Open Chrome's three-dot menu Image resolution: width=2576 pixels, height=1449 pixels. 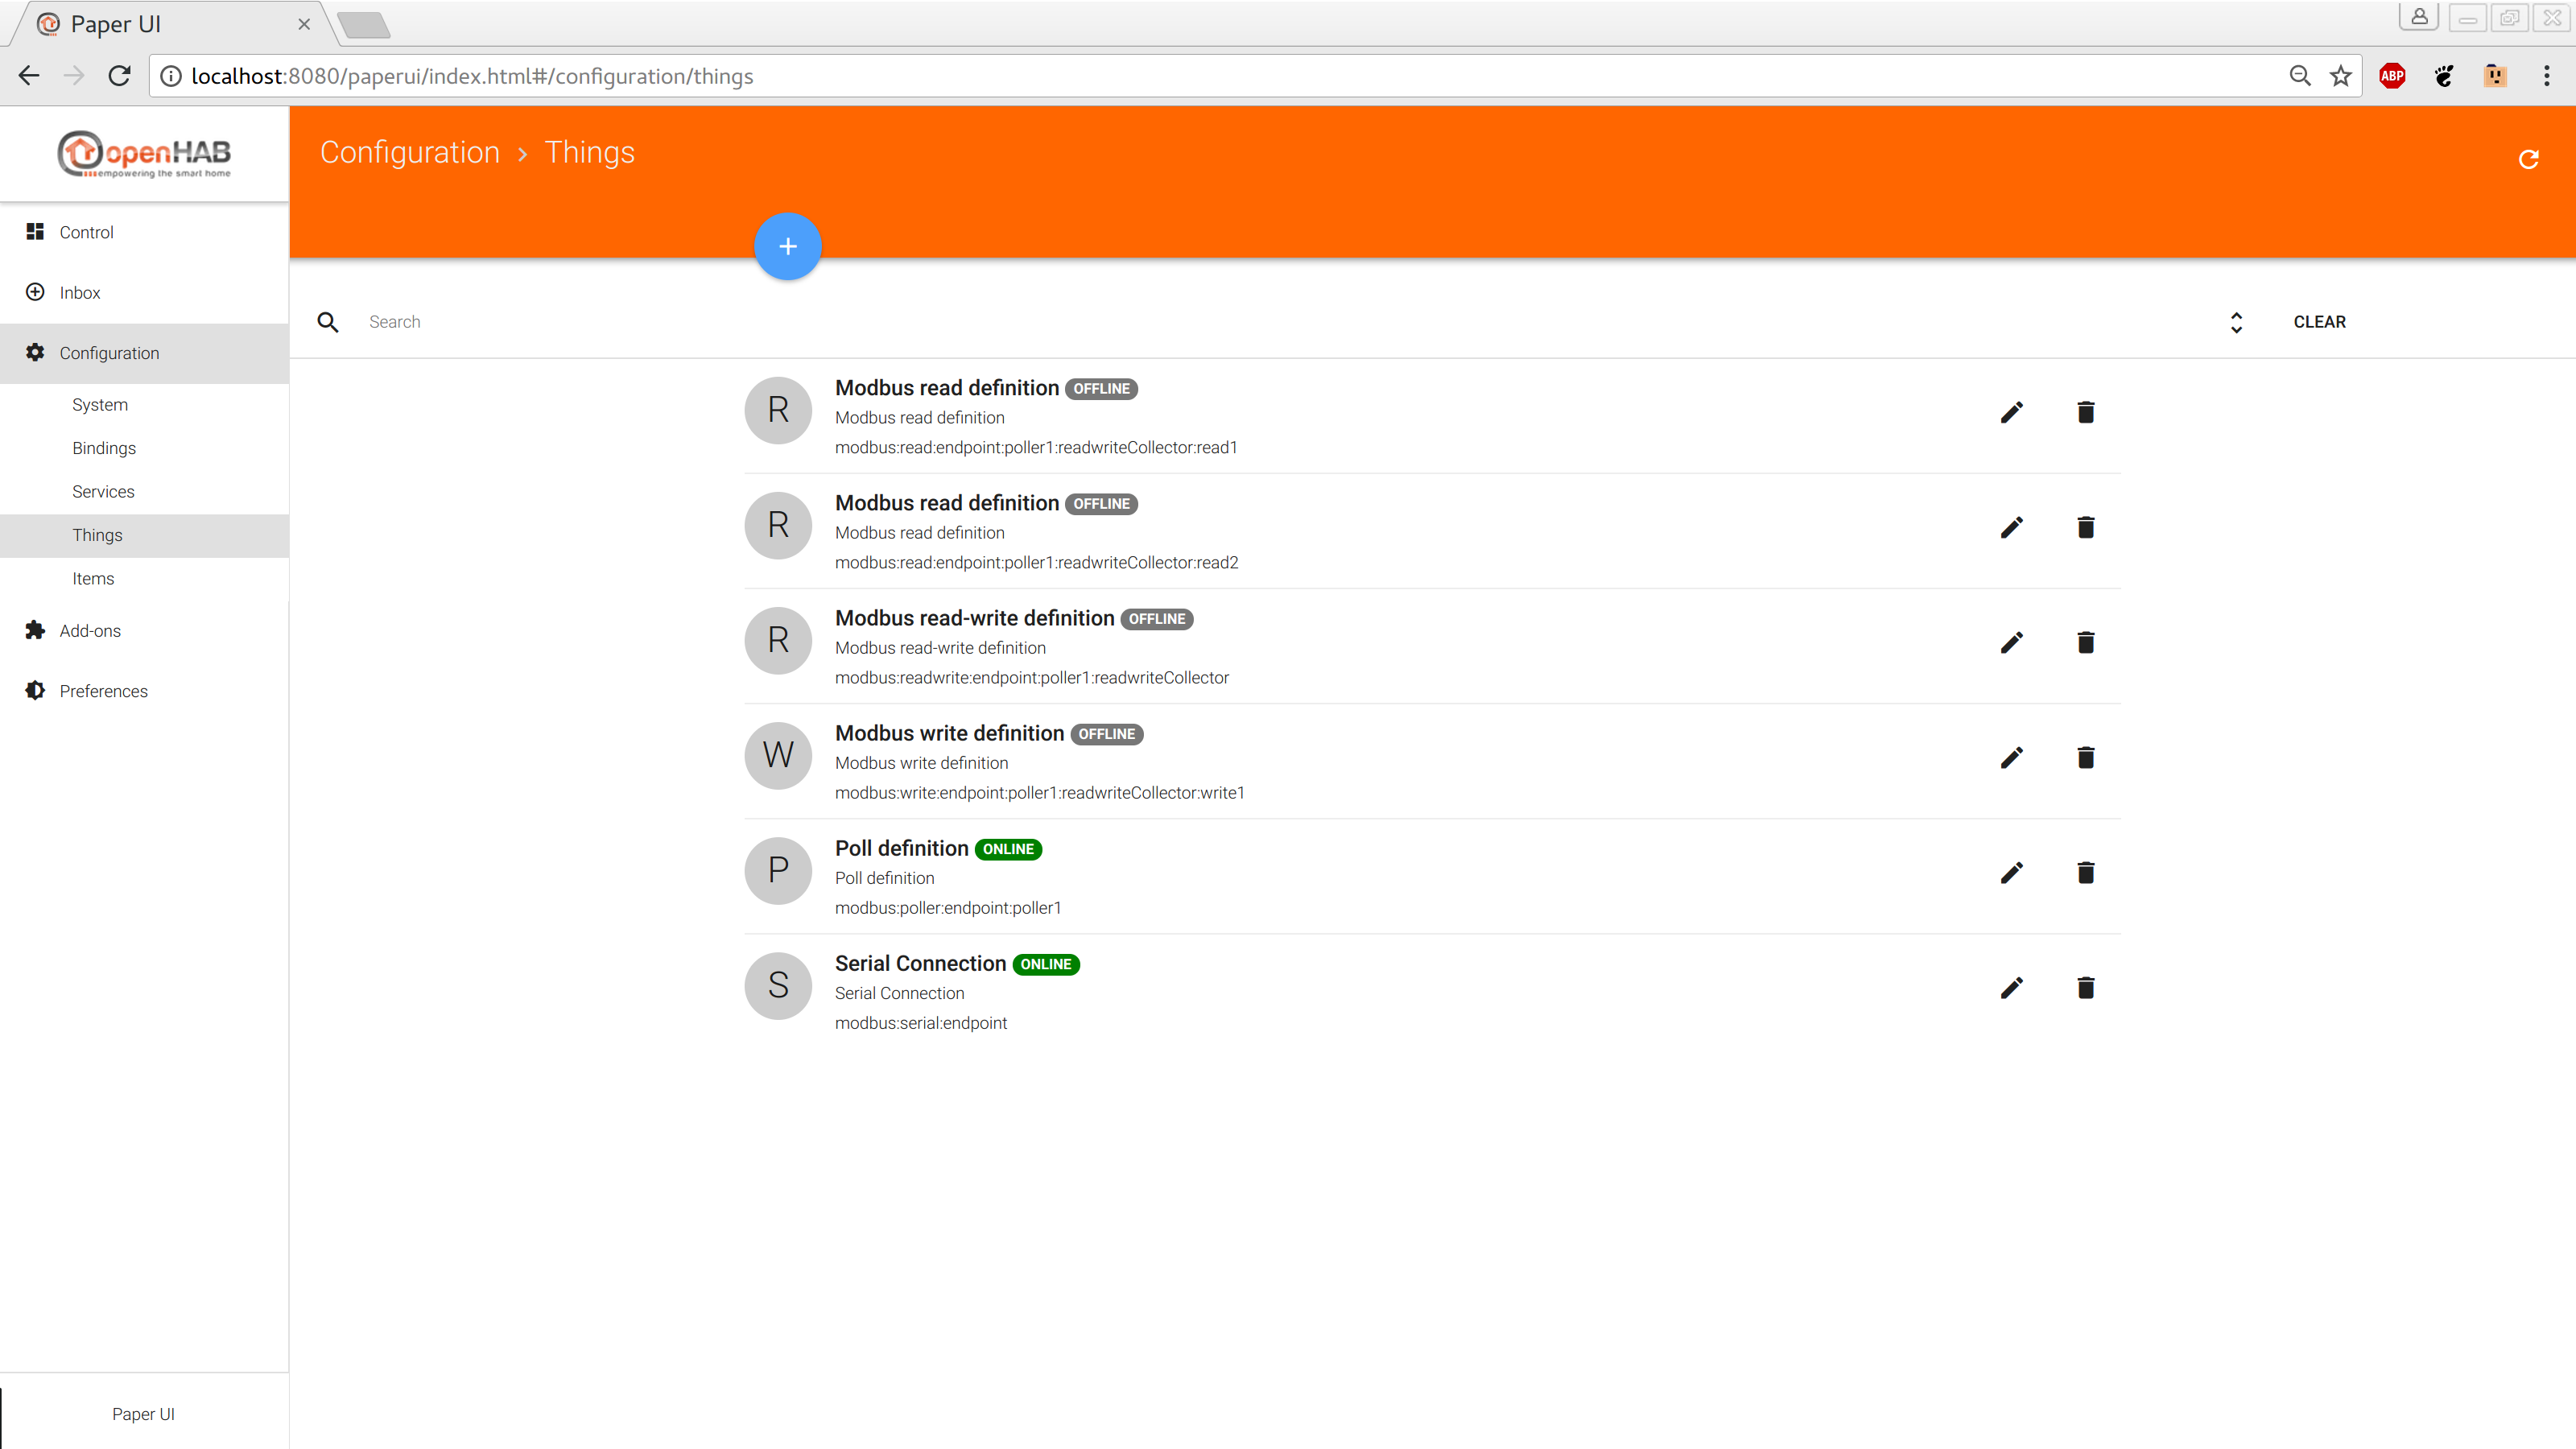(2546, 76)
